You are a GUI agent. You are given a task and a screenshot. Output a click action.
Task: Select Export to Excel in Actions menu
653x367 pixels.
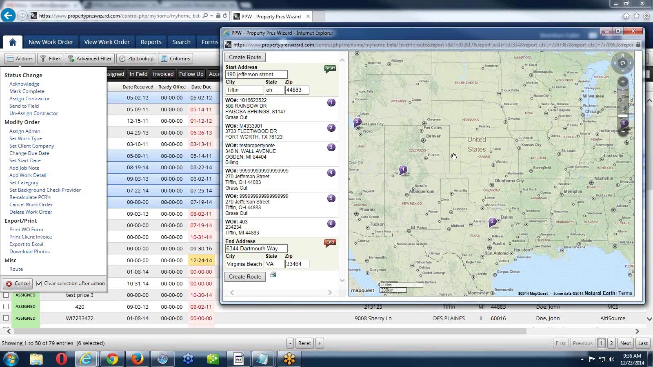tap(26, 244)
